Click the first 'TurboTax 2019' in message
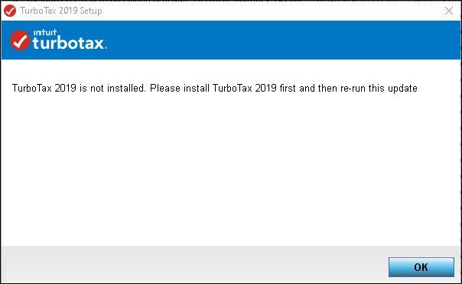 44,89
